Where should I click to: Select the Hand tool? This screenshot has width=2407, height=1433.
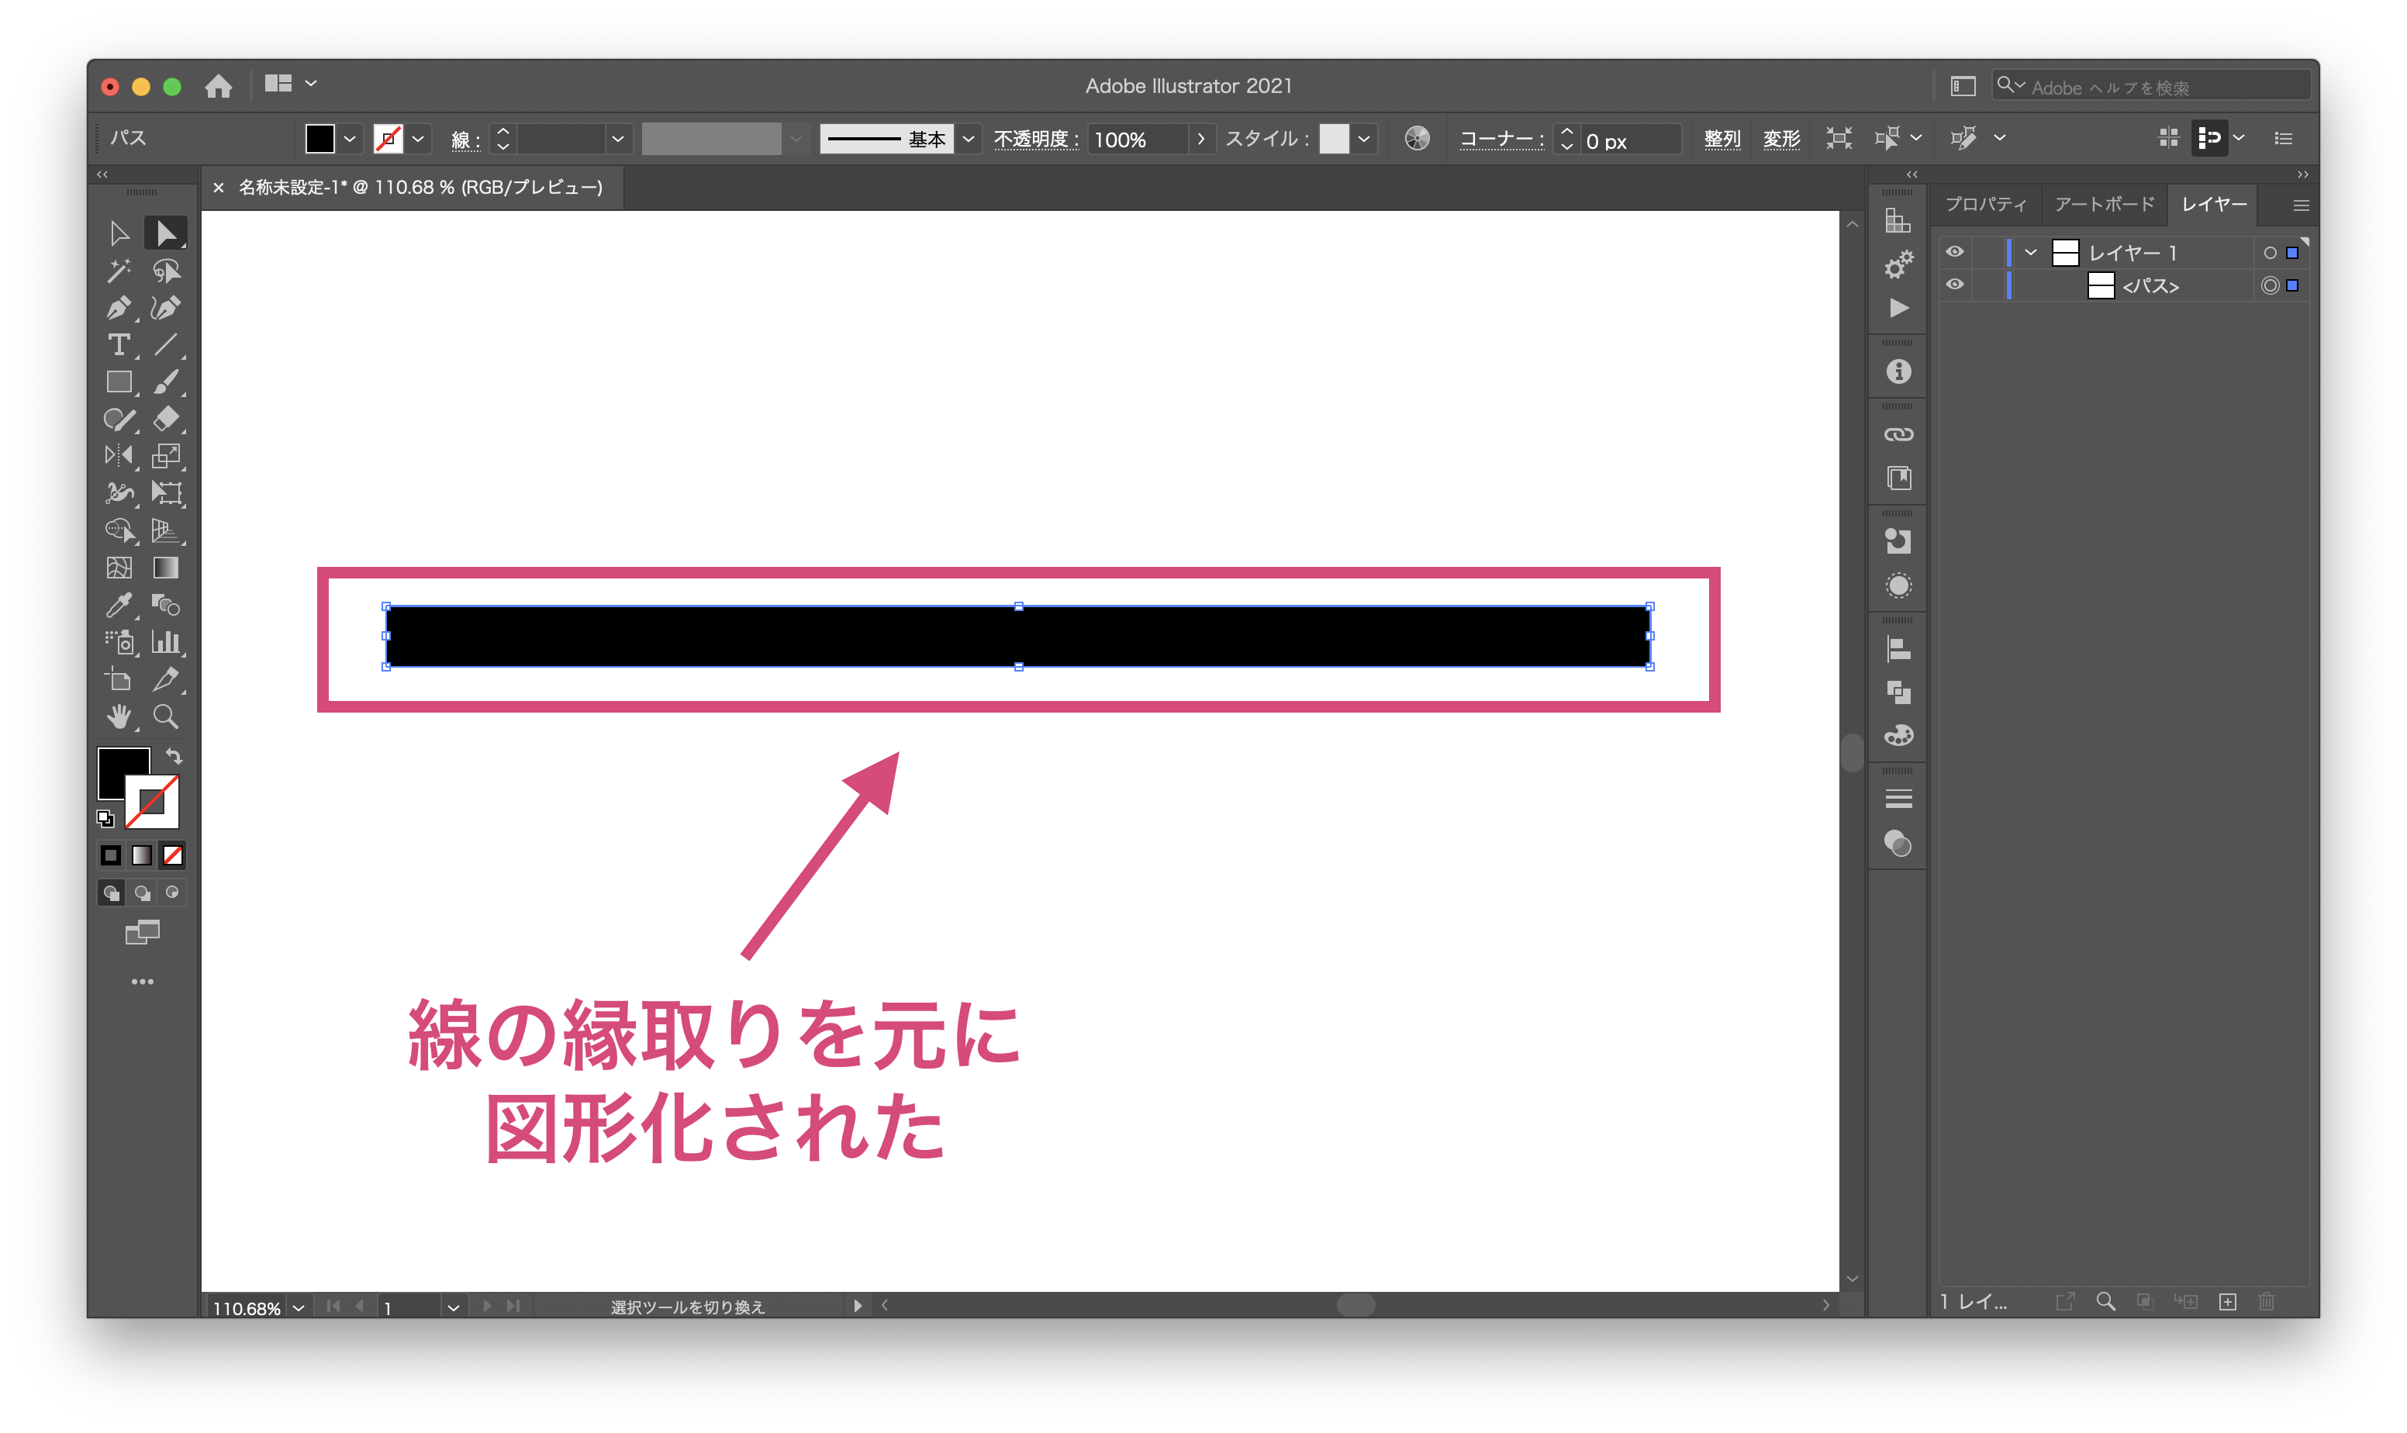(x=119, y=716)
